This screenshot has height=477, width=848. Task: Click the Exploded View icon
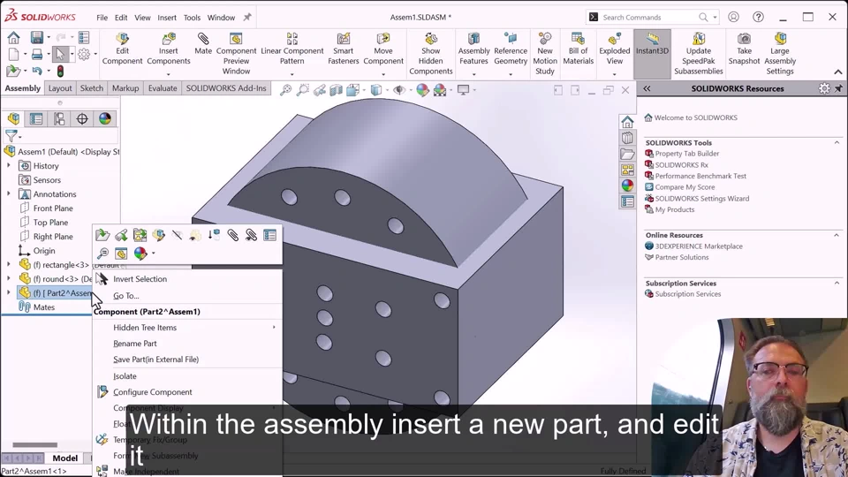click(x=615, y=39)
